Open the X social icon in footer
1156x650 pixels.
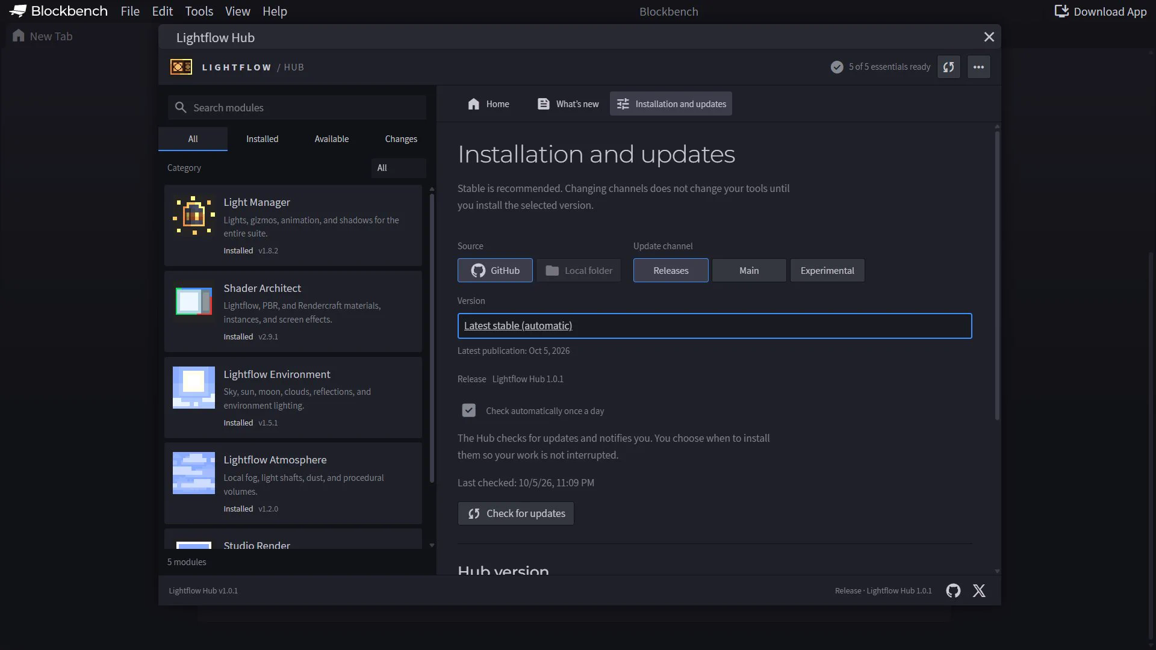979,590
